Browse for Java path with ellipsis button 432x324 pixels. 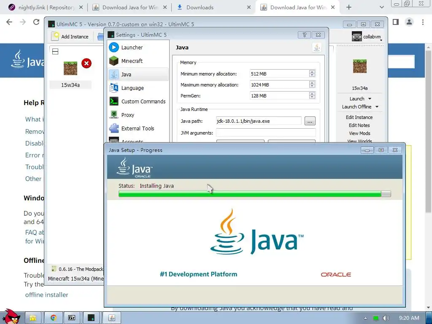[310, 121]
